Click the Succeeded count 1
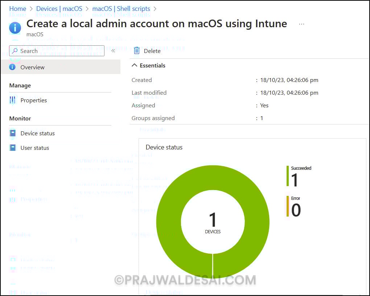This screenshot has height=296, width=370. [x=295, y=180]
